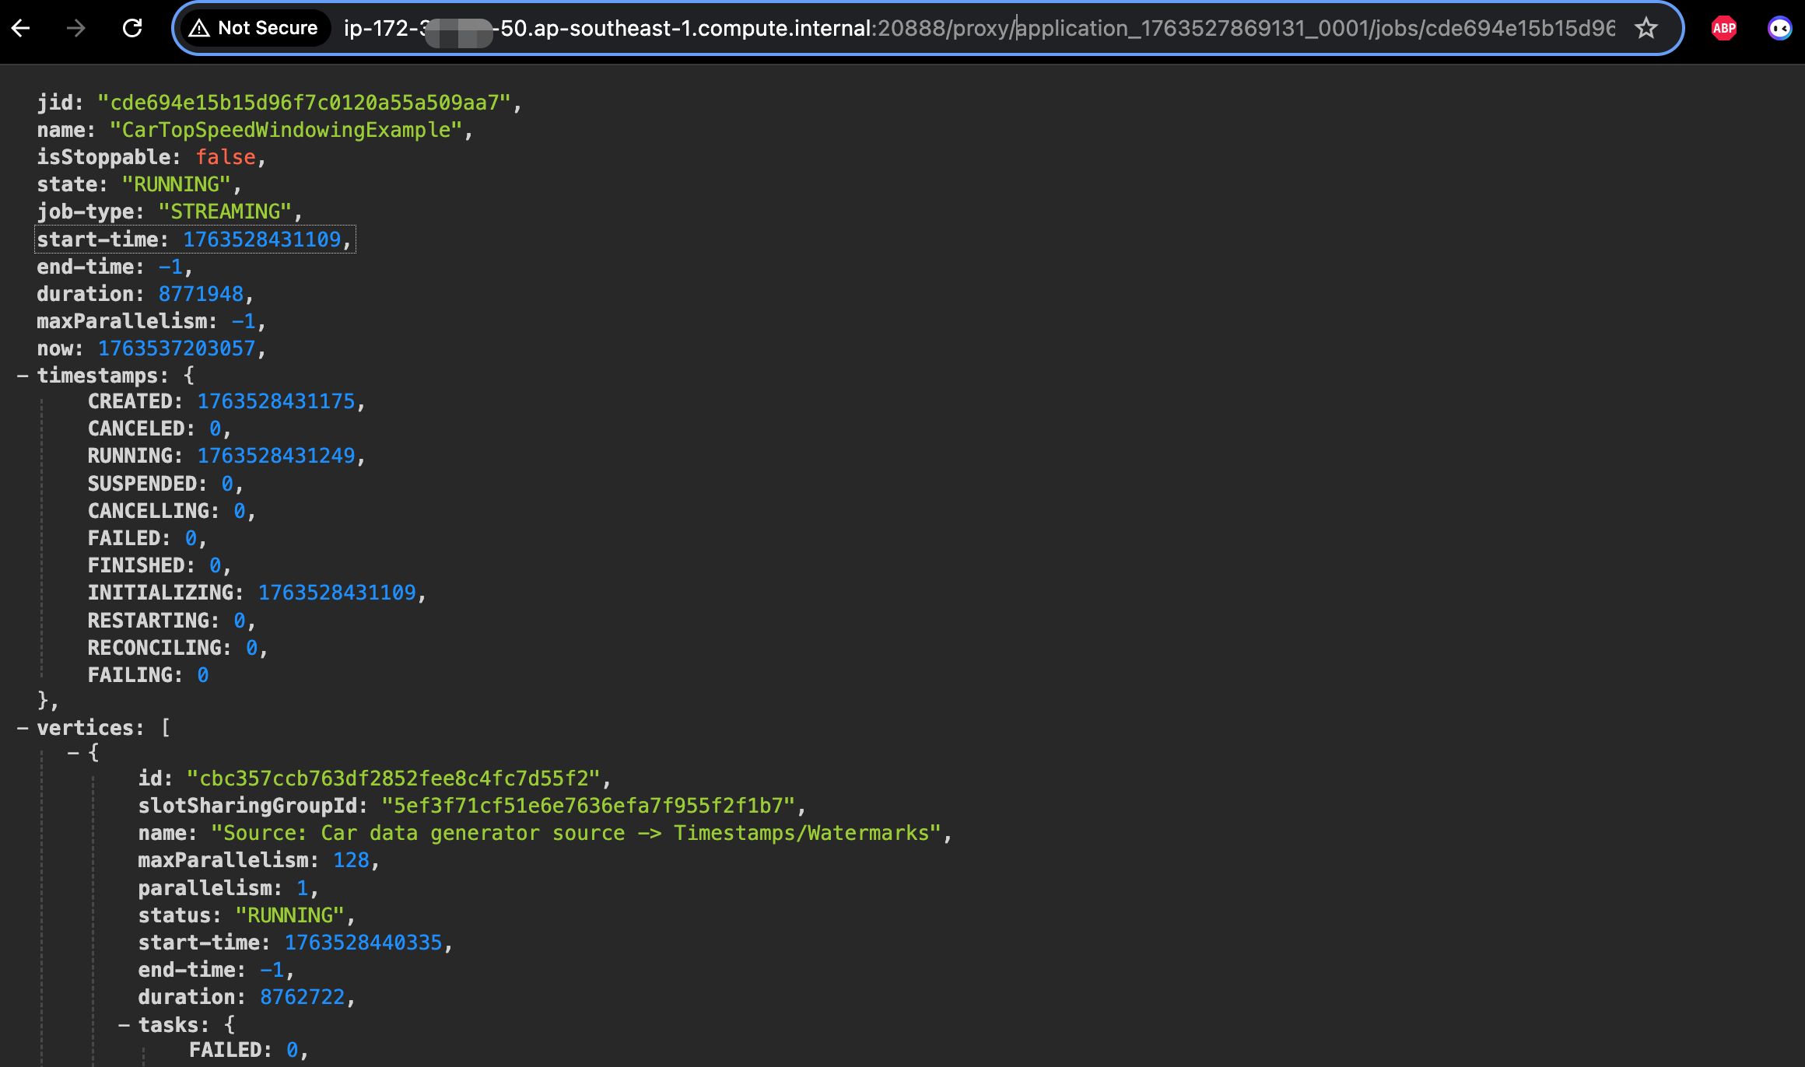Reload the page with refresh icon
This screenshot has width=1805, height=1067.
click(132, 29)
